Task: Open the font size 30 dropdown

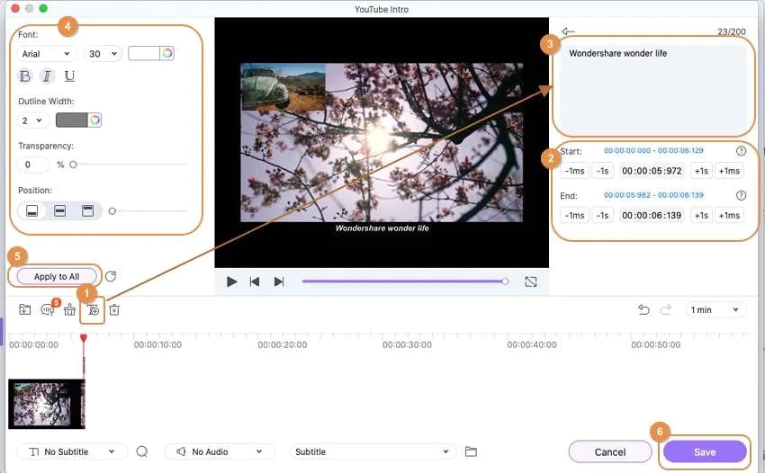Action: [x=103, y=54]
